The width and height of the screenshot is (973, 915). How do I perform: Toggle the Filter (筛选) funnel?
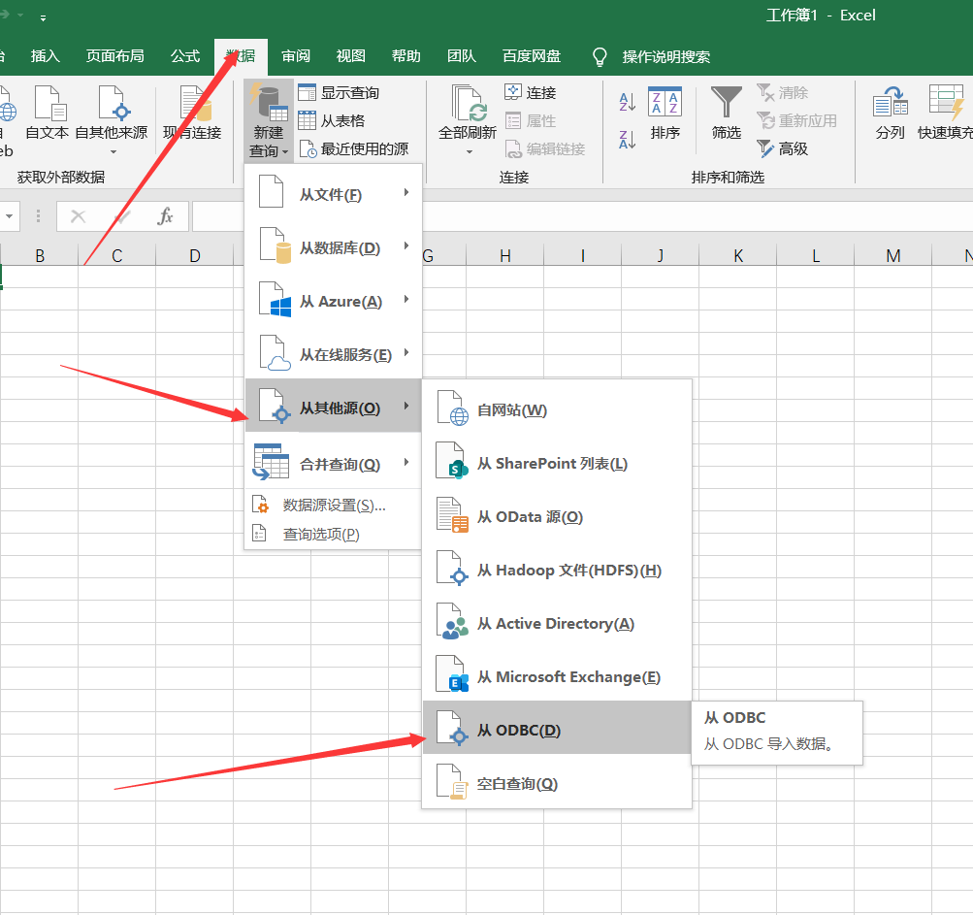click(x=726, y=113)
